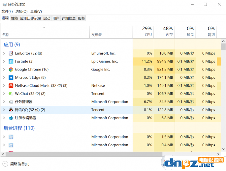Click the vertical scrollbar up arrow
The width and height of the screenshot is (226, 171).
223,41
